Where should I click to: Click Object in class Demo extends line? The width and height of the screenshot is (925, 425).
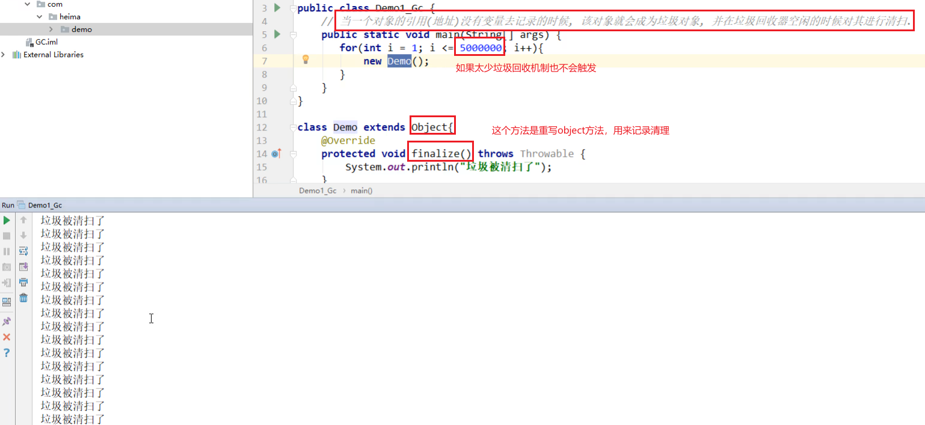pyautogui.click(x=429, y=127)
